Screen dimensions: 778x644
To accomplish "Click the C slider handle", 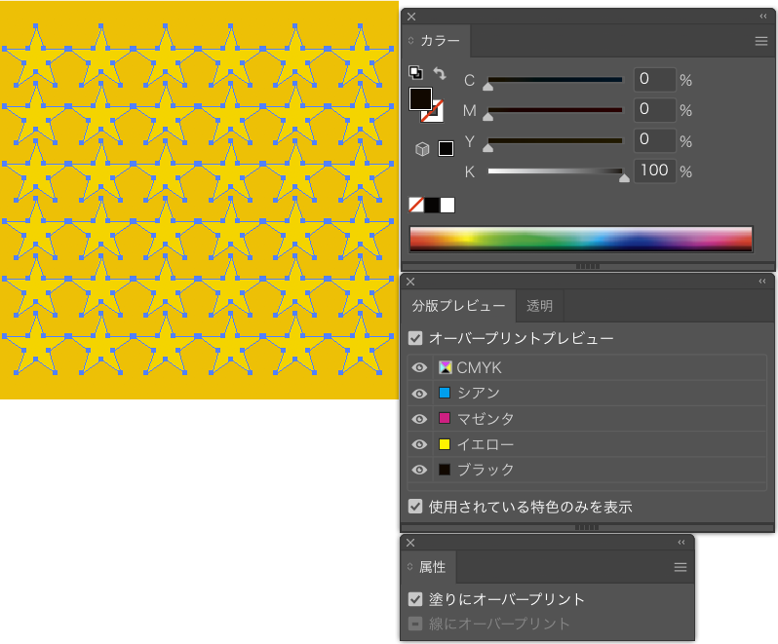I will [x=488, y=87].
